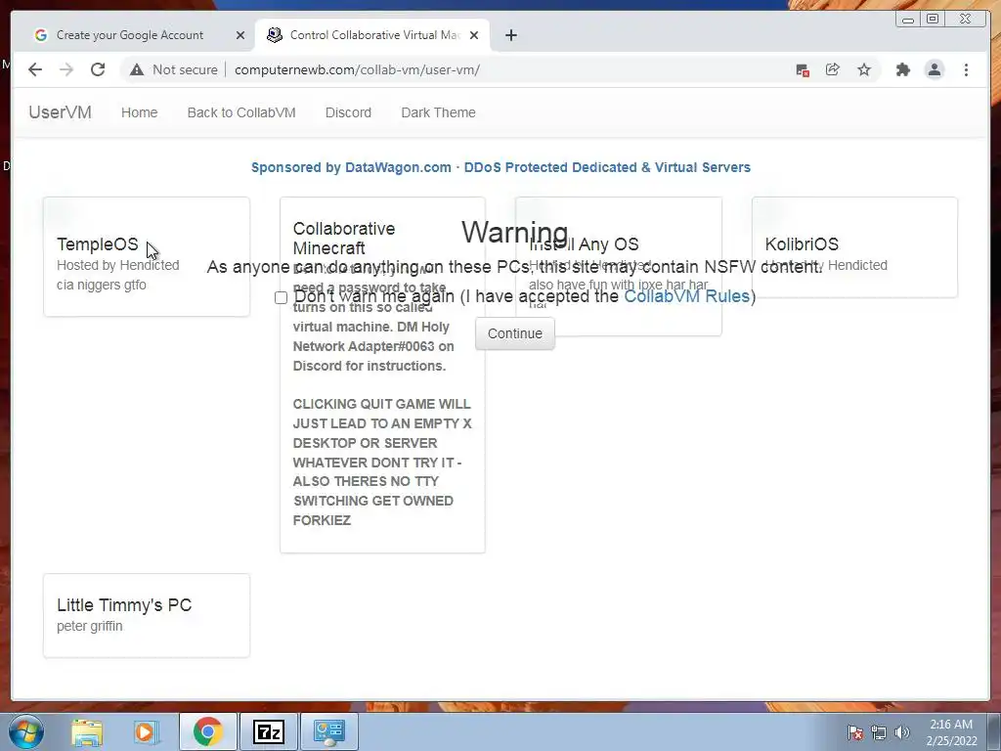Open Little Timmy's PC VM card
This screenshot has height=751, width=1001.
(x=147, y=616)
